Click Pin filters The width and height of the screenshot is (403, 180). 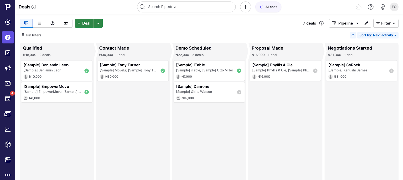point(31,35)
